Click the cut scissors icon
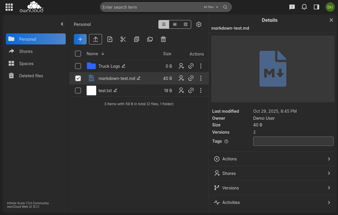The width and height of the screenshot is (338, 215). coord(123,39)
